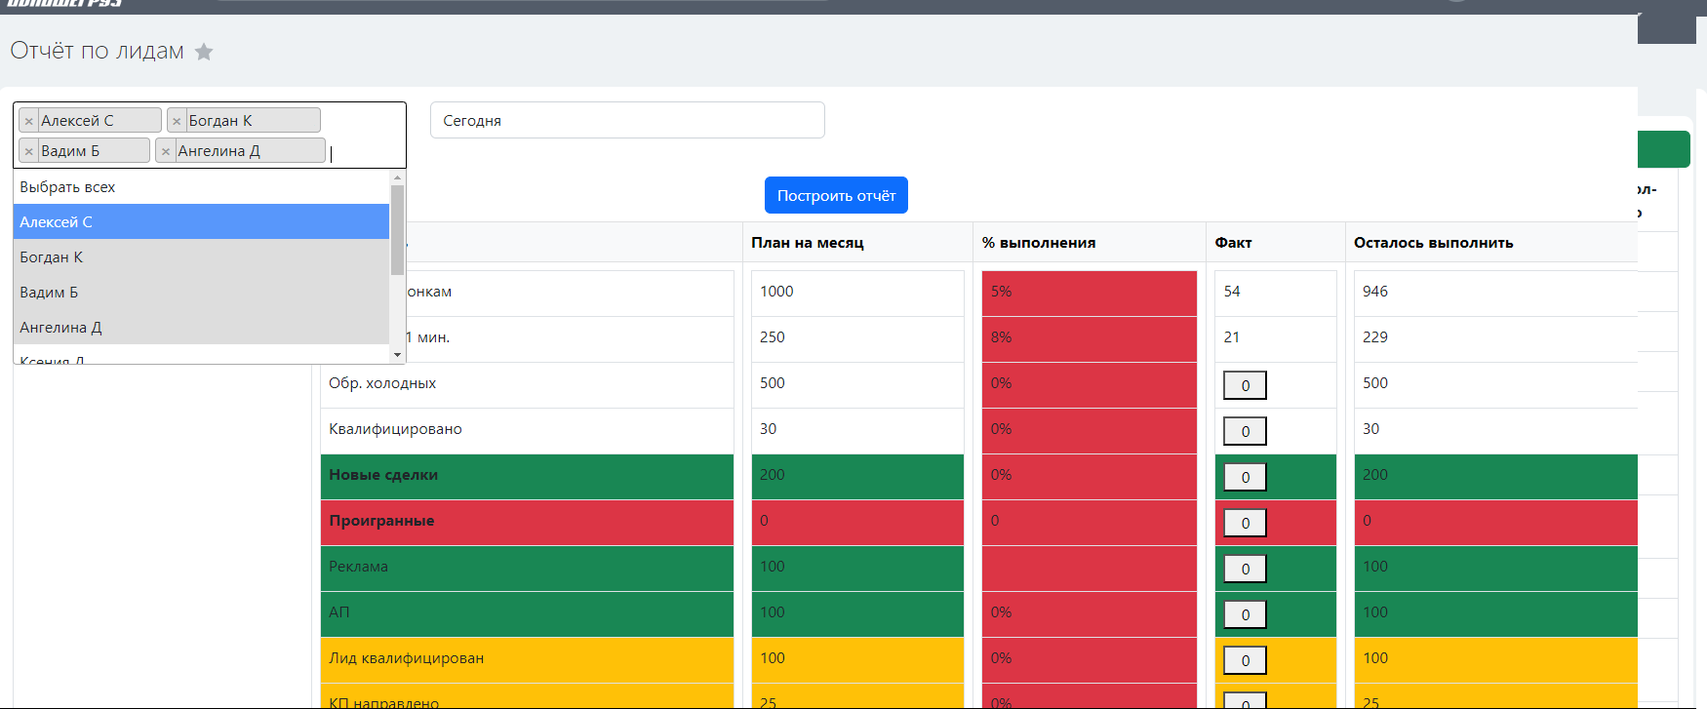Click the Факт input for Реклама
This screenshot has width=1707, height=709.
[1245, 569]
